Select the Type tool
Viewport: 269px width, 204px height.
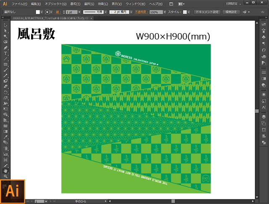coord(5,53)
